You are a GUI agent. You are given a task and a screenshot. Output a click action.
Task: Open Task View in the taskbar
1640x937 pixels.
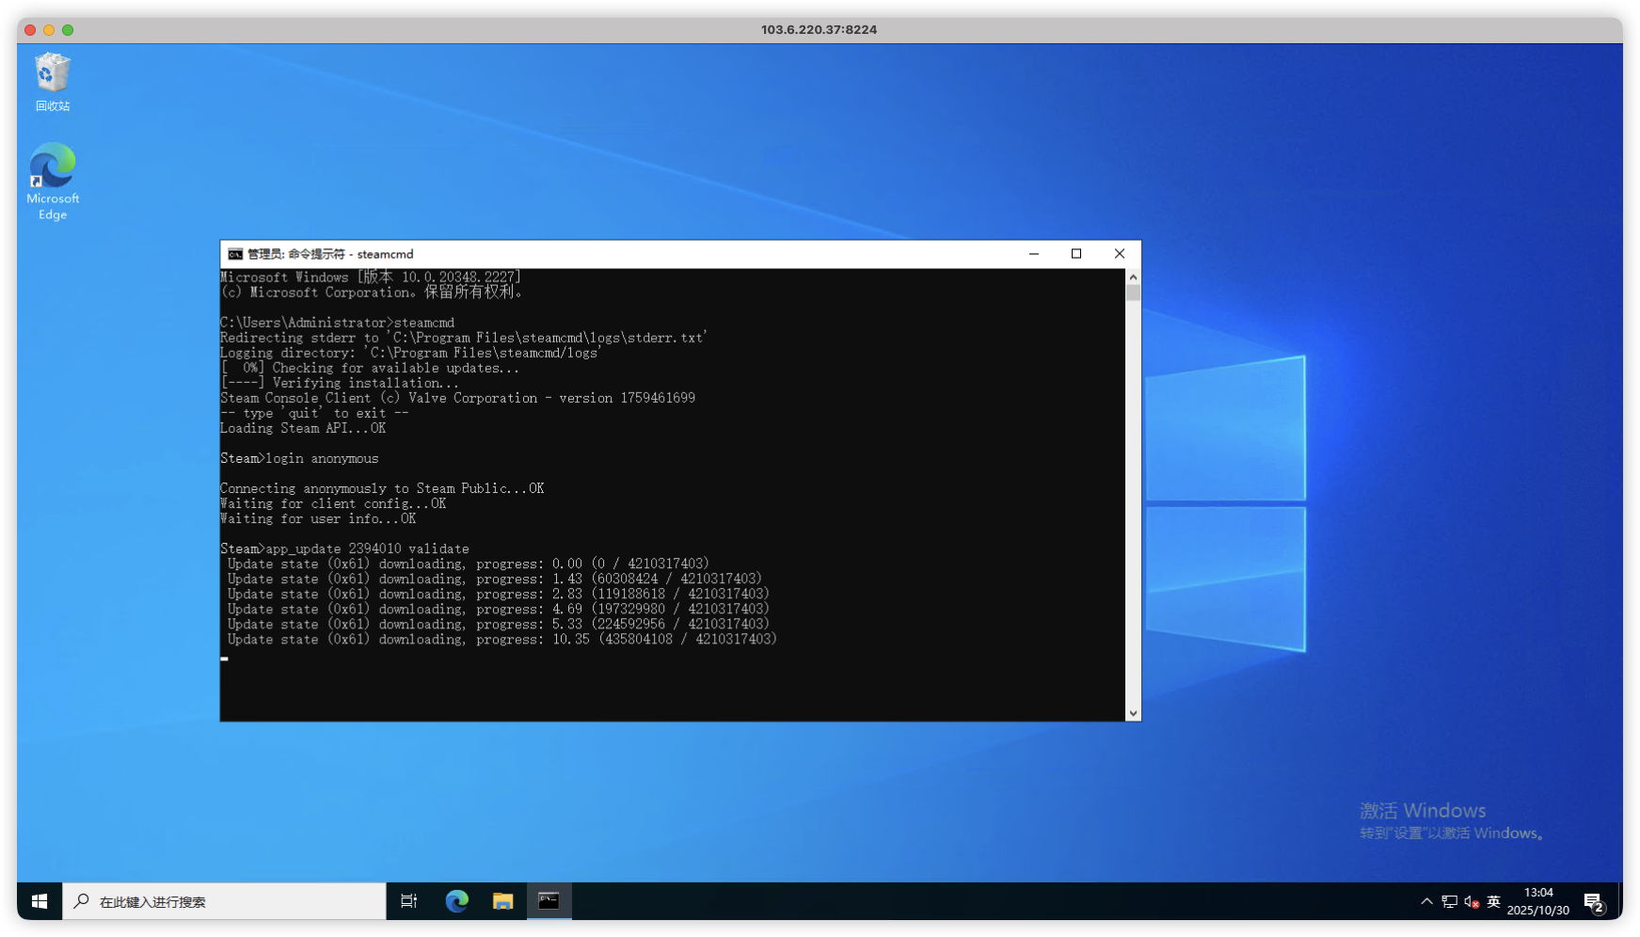(409, 901)
